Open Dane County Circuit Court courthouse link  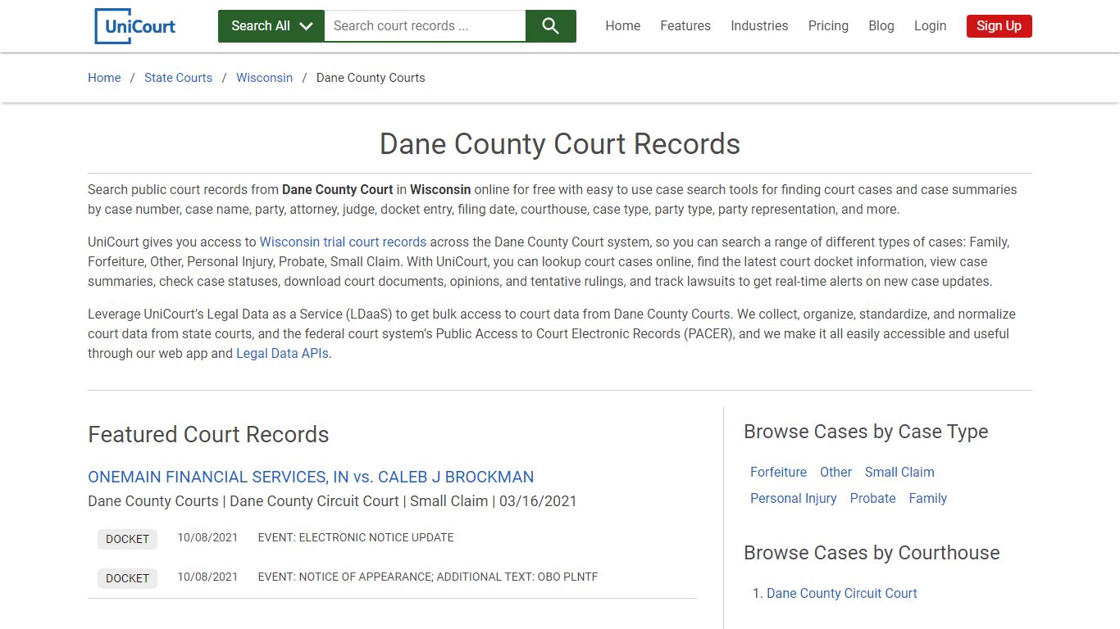point(841,594)
